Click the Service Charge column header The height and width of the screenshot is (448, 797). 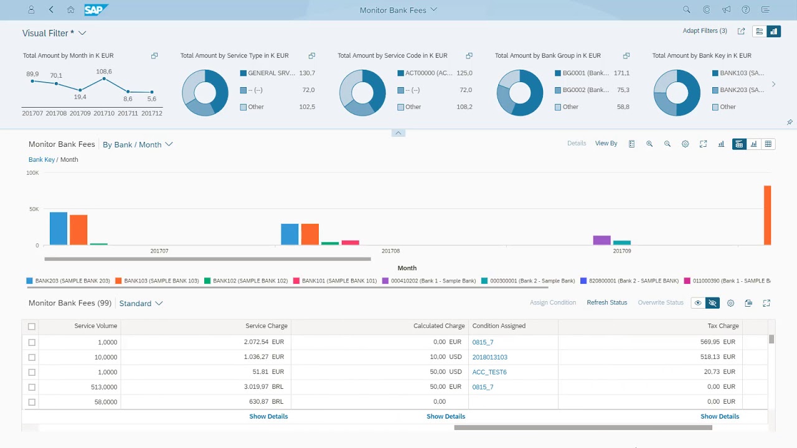point(205,326)
